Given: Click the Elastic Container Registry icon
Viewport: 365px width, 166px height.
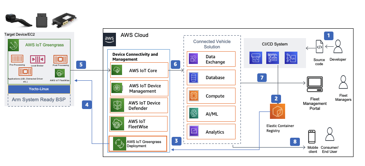Looking at the screenshot, I should pyautogui.click(x=277, y=111).
